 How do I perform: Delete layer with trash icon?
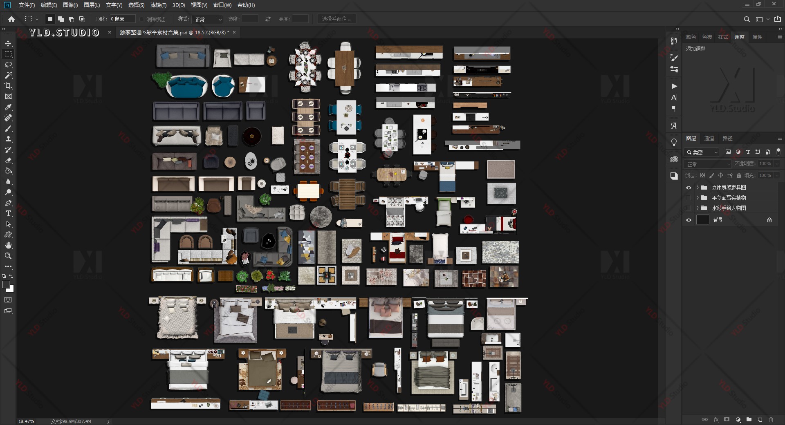coord(771,419)
